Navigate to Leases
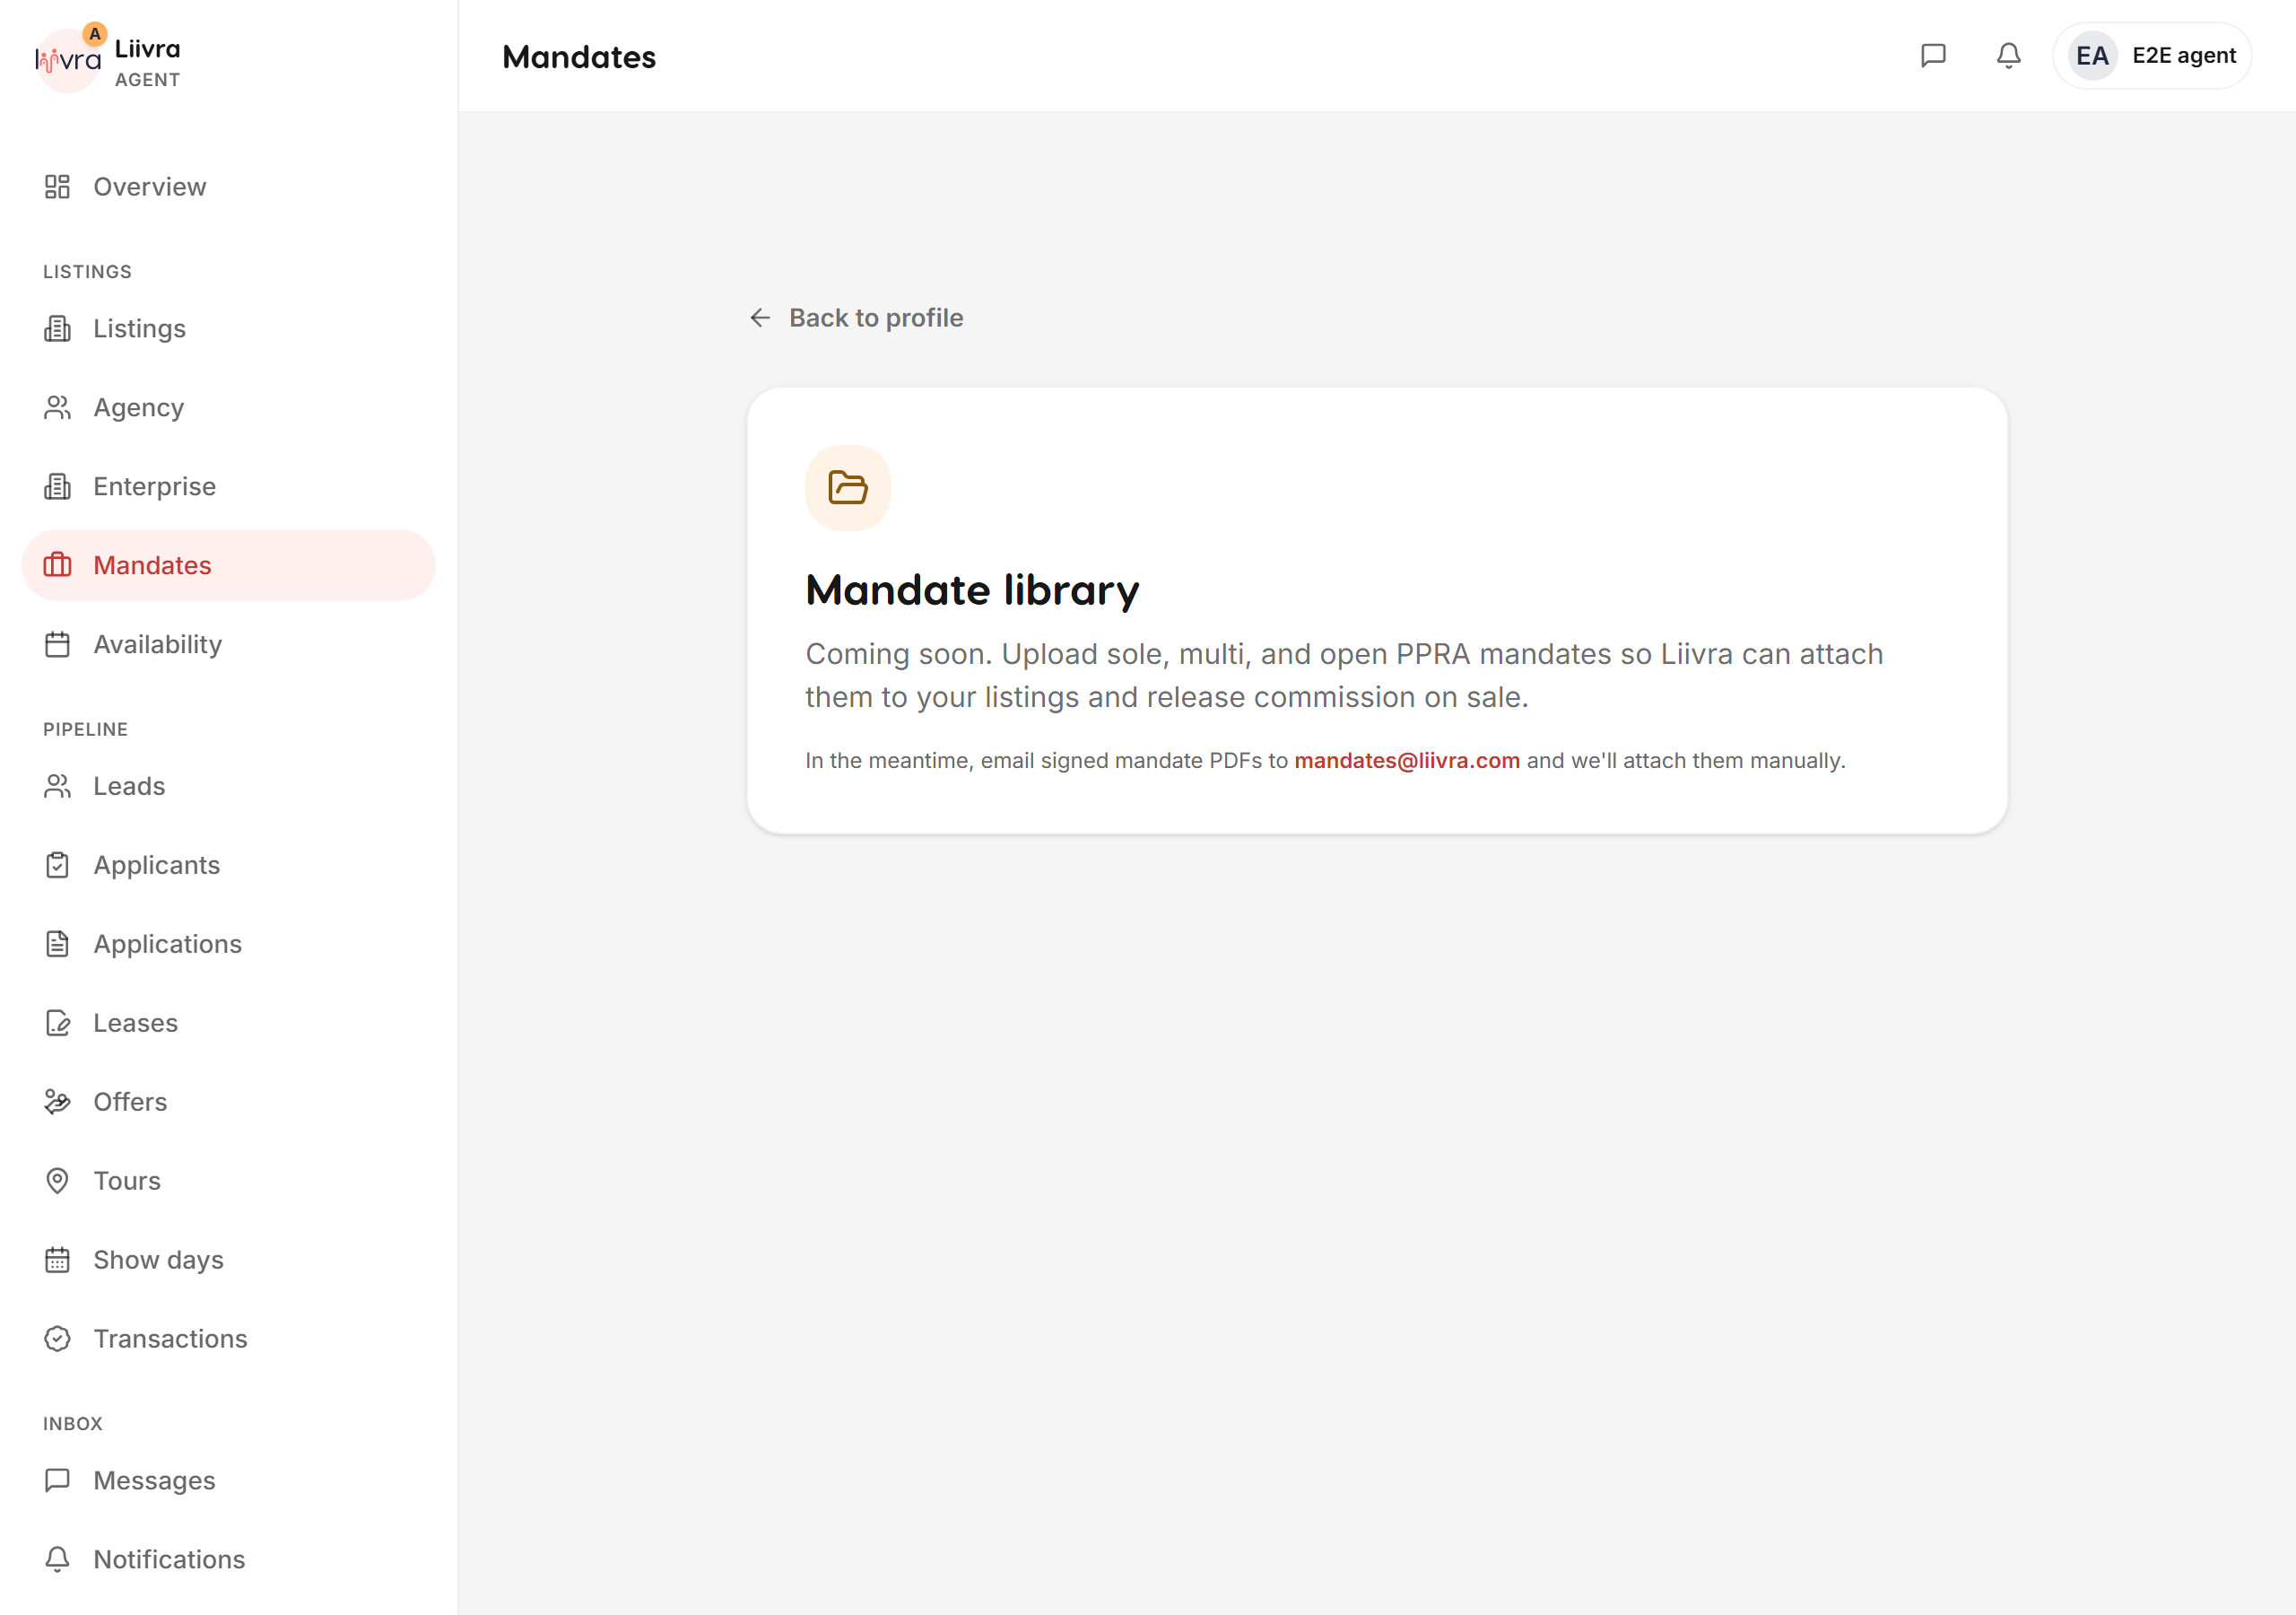Screen dimensions: 2296x1615 pyautogui.click(x=229, y=1023)
